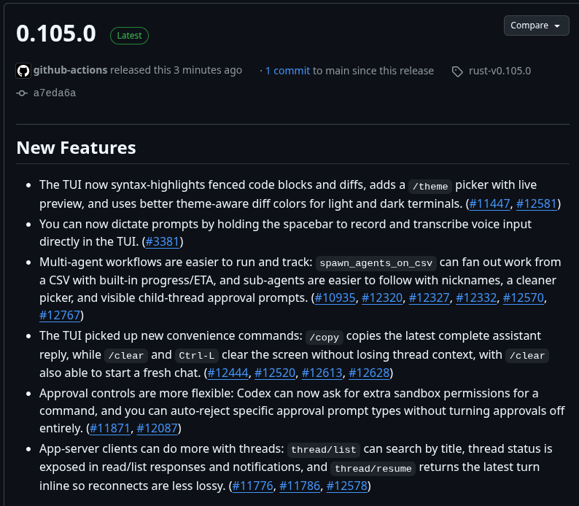
Task: Open pull request #12327
Action: point(429,298)
